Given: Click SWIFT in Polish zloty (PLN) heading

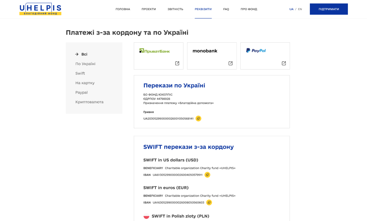Looking at the screenshot, I should coord(181,216).
